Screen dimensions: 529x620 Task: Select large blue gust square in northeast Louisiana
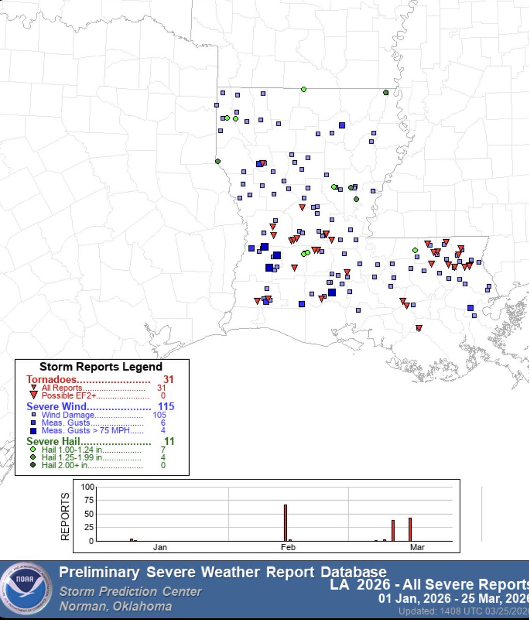[342, 125]
